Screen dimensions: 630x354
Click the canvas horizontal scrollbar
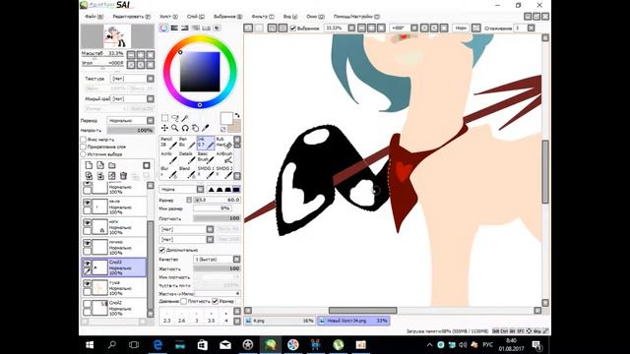pos(362,311)
